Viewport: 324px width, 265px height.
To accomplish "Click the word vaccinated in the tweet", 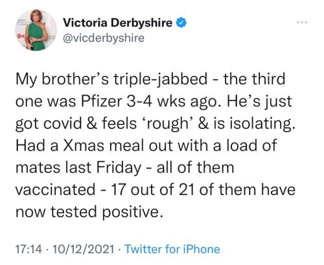I will (55, 189).
